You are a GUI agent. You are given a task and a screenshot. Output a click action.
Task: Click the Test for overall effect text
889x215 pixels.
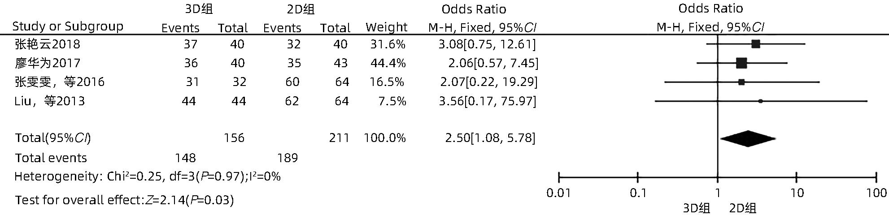click(124, 200)
